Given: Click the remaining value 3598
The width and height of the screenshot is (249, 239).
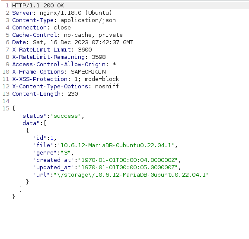Looking at the screenshot, I should pyautogui.click(x=99, y=57).
